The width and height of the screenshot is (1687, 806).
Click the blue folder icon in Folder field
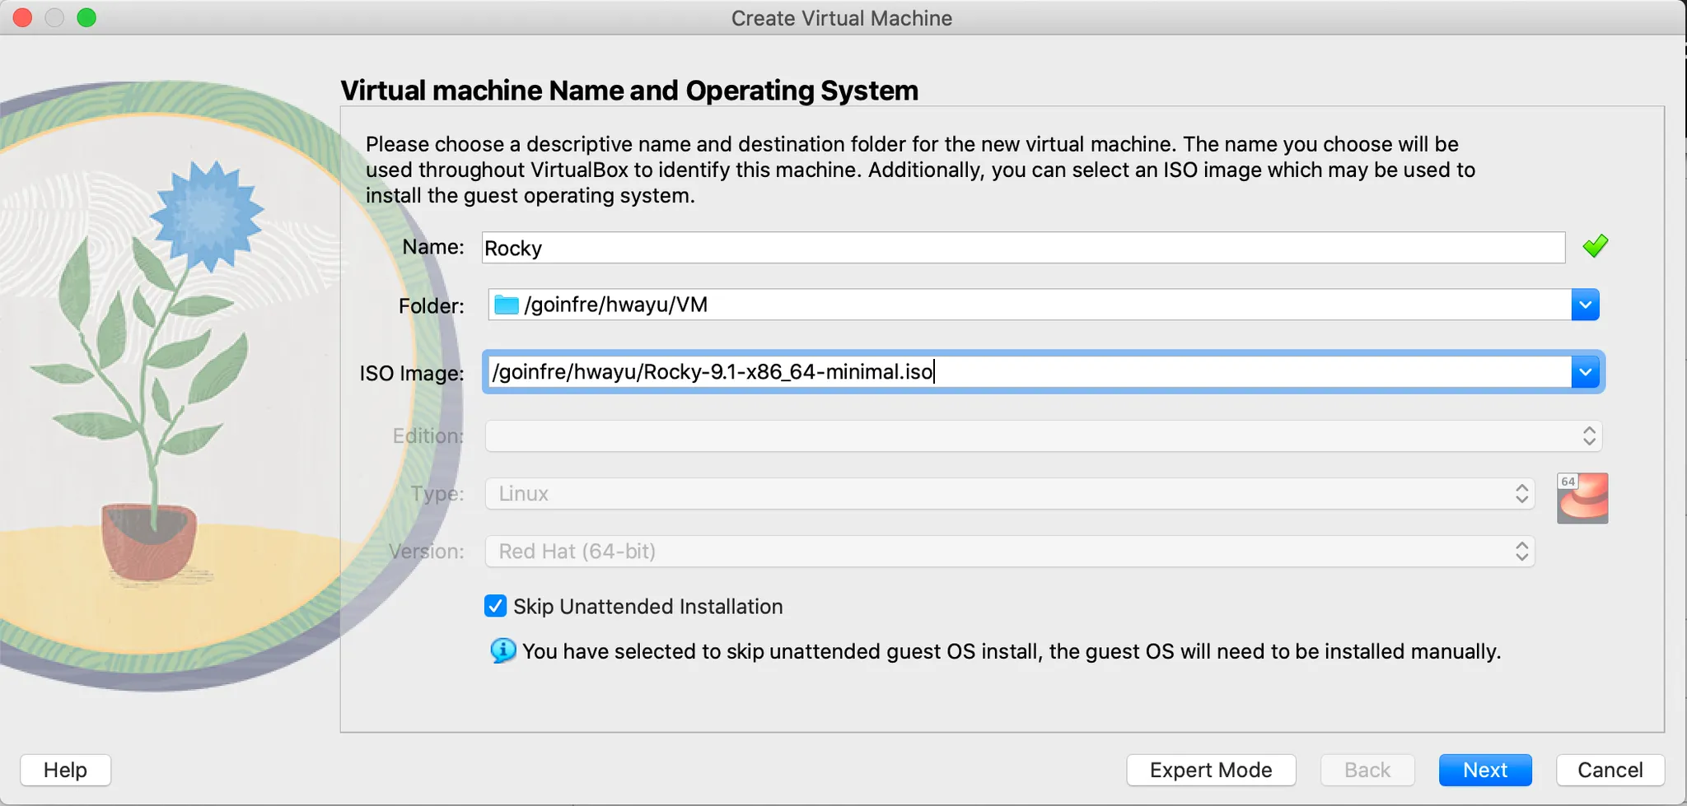(x=506, y=305)
